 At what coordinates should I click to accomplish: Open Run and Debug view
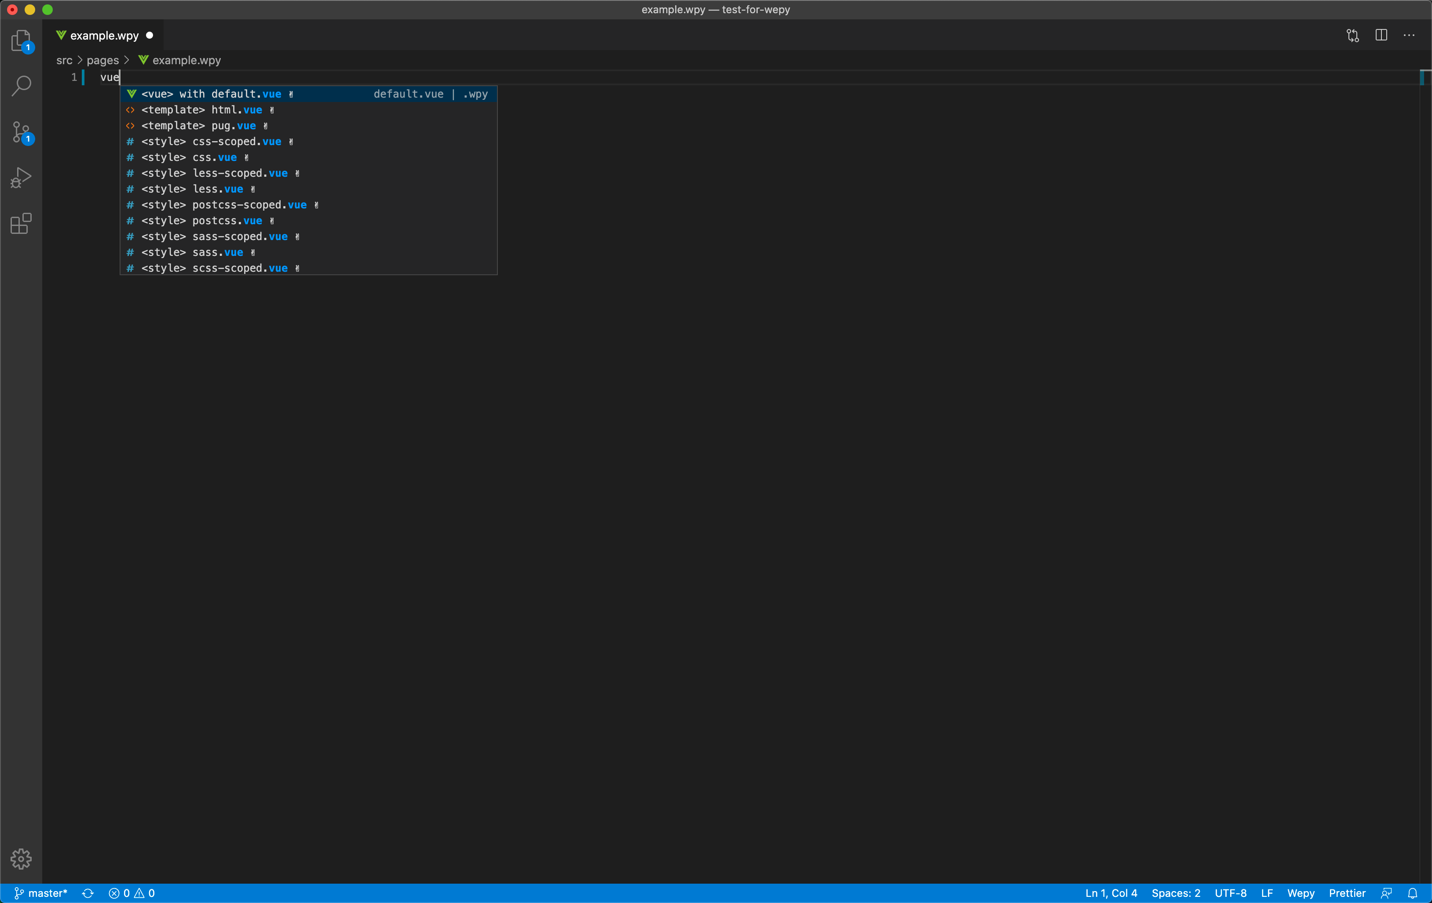point(21,177)
